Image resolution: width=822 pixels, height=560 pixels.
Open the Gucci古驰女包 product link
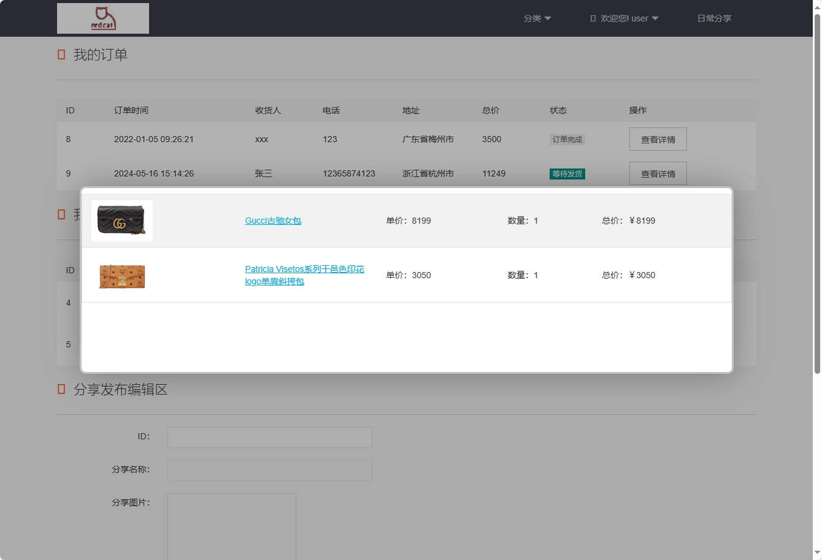pos(272,221)
